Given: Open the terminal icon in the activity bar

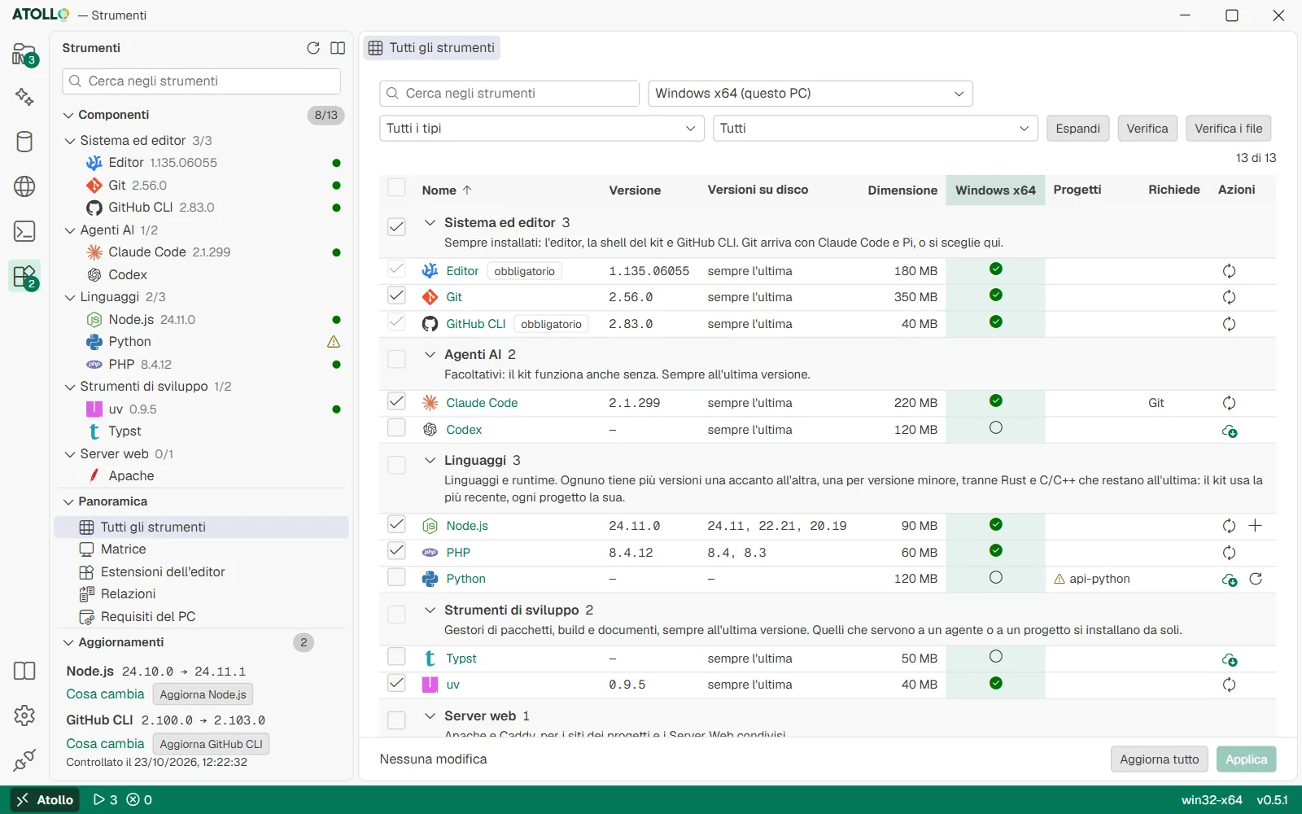Looking at the screenshot, I should 24,231.
